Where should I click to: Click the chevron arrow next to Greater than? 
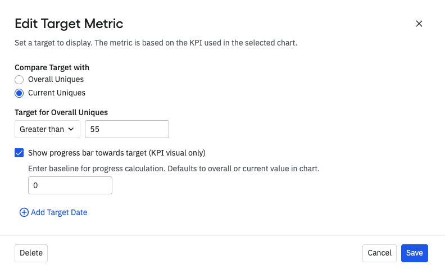[x=71, y=129]
